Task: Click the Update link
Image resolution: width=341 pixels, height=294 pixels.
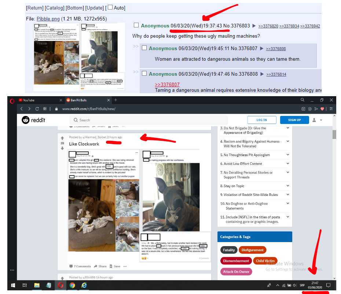Action: [94, 8]
